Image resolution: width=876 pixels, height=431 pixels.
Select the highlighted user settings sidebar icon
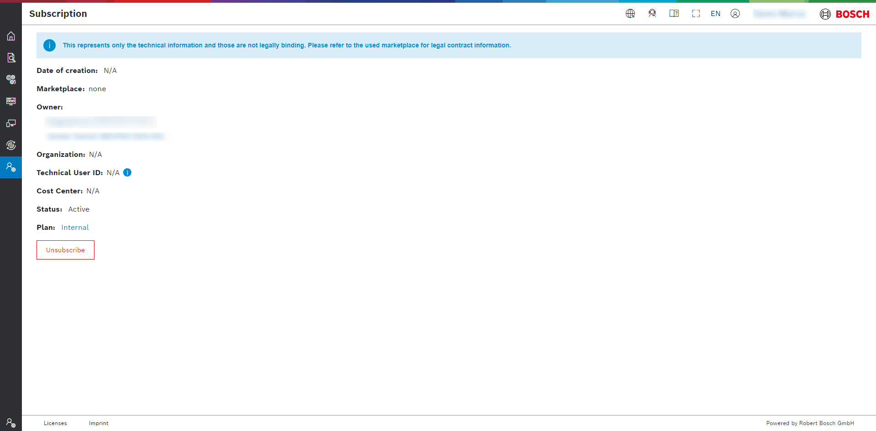11,167
